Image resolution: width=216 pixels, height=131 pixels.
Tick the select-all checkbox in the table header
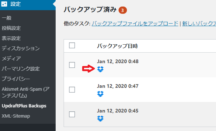point(72,45)
